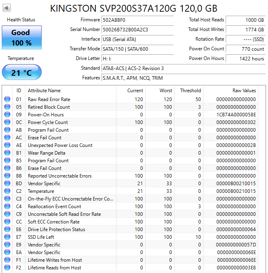Click status orb for Raw Read Error Rate

point(7,99)
